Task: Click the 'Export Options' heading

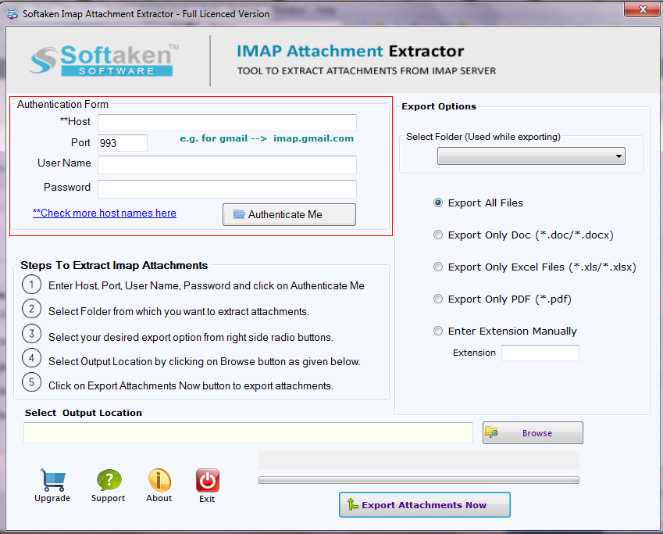Action: 439,106
